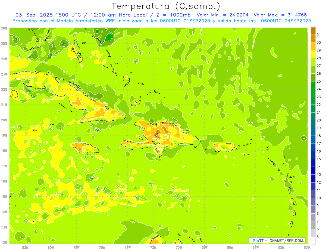The height and width of the screenshot is (251, 326).
Task: Pick the scale segment between 27 and 28
Action: (x=313, y=62)
